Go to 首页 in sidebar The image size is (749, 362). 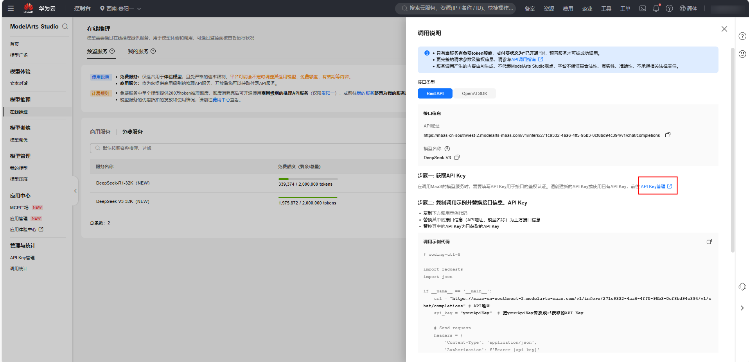[14, 44]
